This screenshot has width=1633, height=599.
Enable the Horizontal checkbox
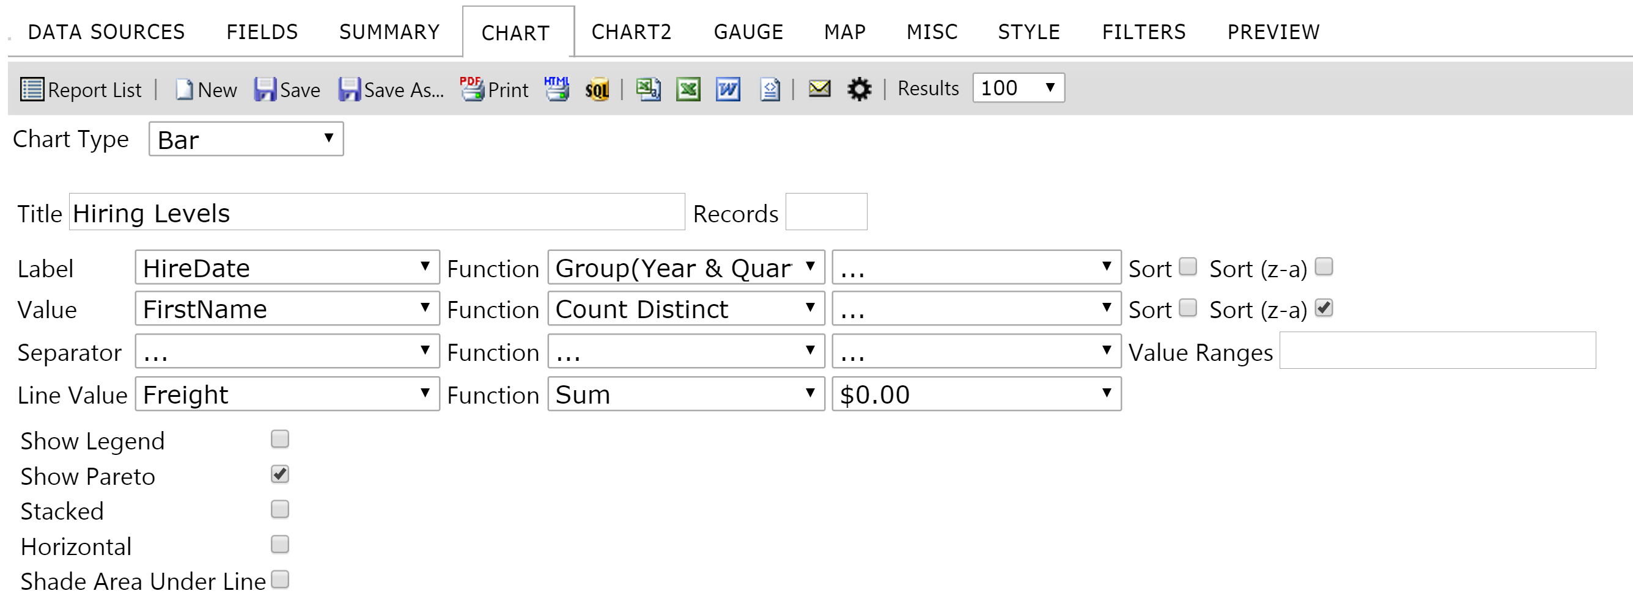[279, 545]
